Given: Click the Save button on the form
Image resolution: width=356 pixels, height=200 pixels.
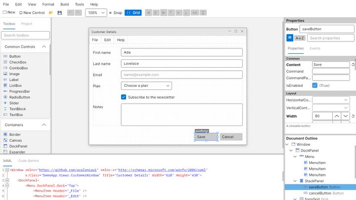Looking at the screenshot, I should click(206, 137).
